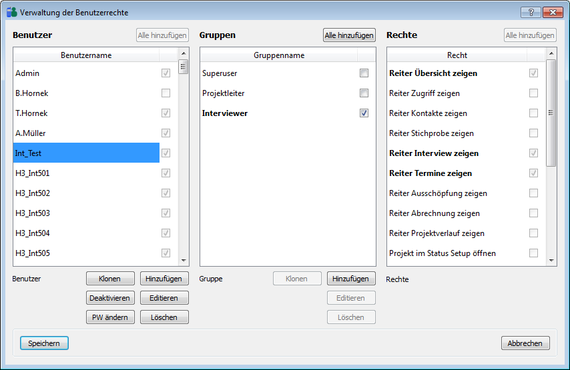Toggle the Projektleiter group checkbox
570x370 pixels.
[x=364, y=93]
